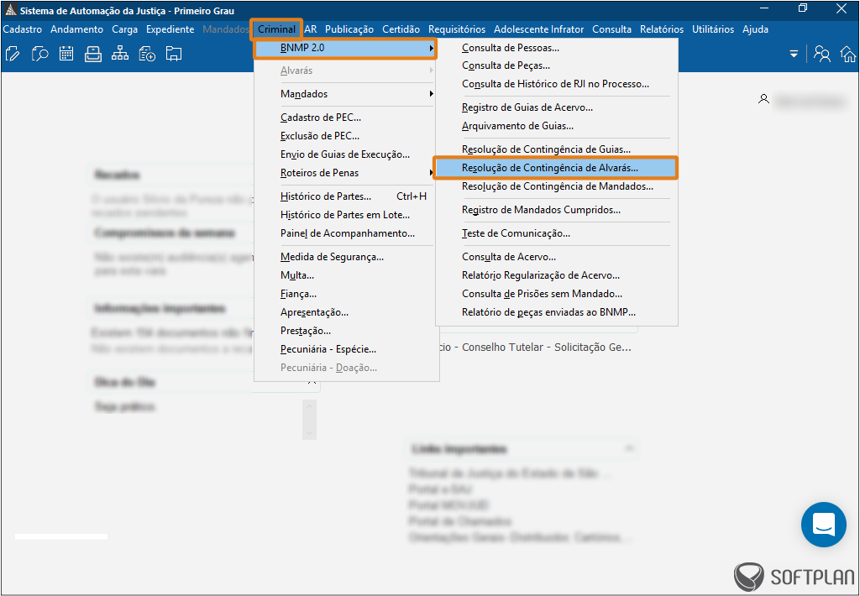This screenshot has height=596, width=860.
Task: Go to the home house icon
Action: pos(848,54)
